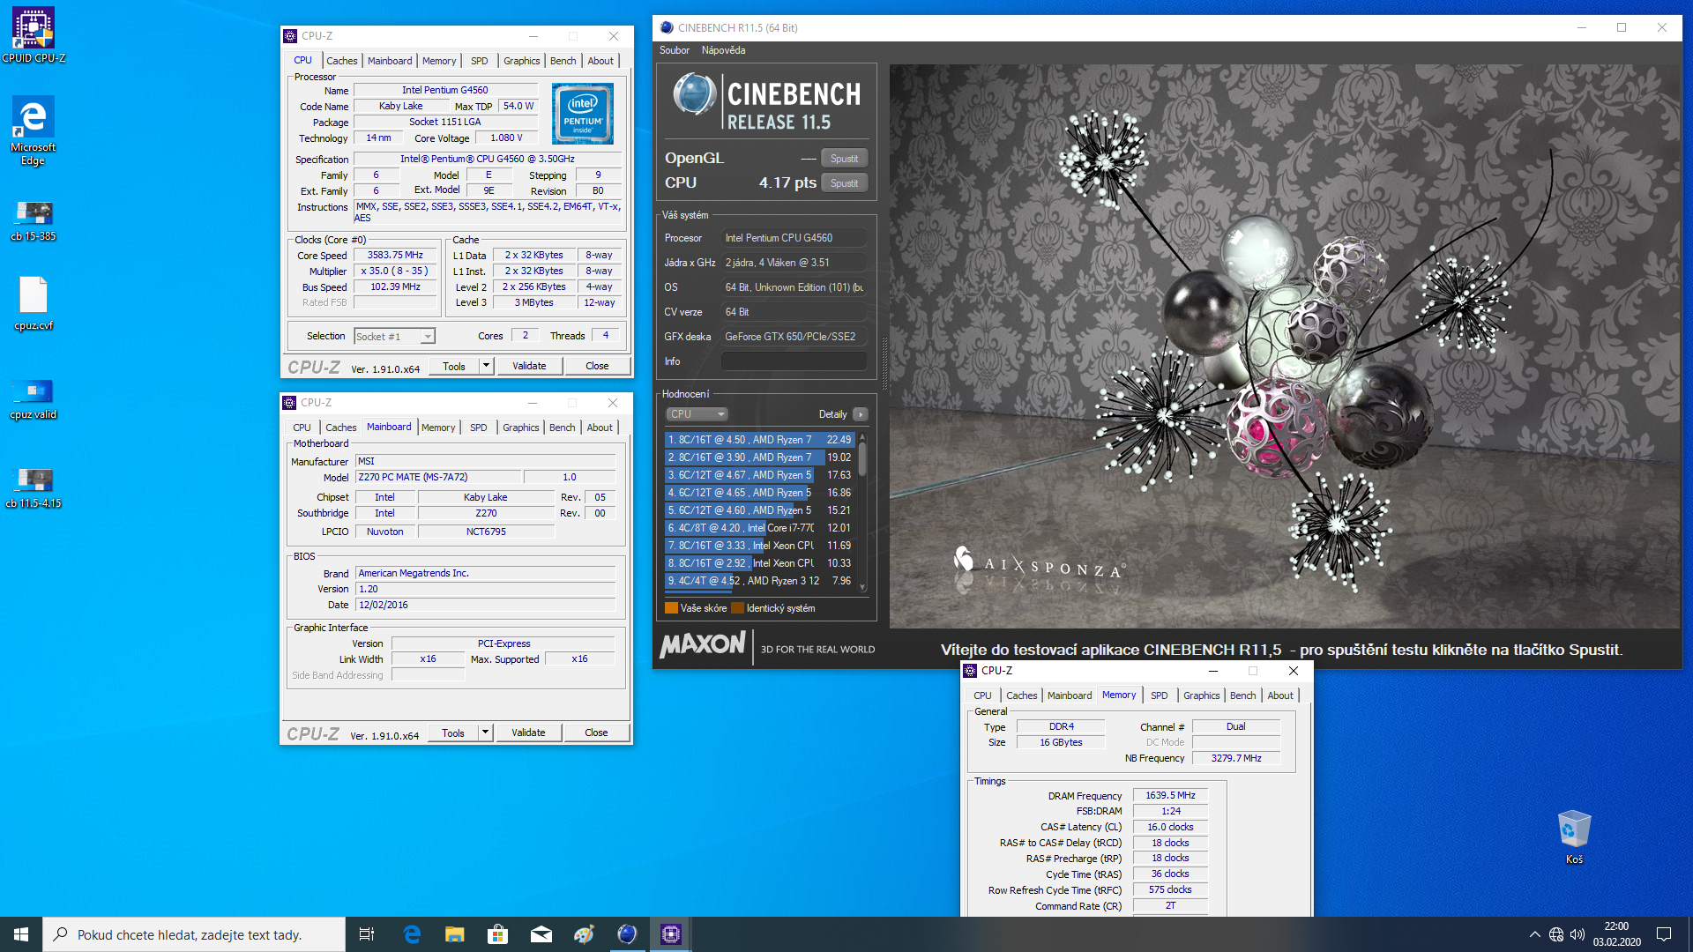
Task: Switch to SPD tab in Mainboard CPU-Z window
Action: (478, 428)
